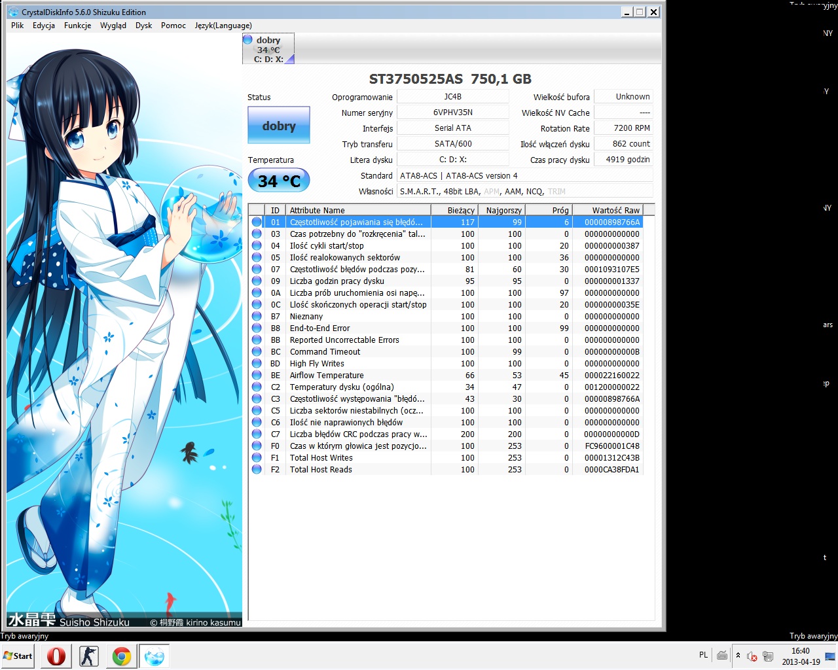
Task: Click the Bieżący column header
Action: tap(454, 210)
